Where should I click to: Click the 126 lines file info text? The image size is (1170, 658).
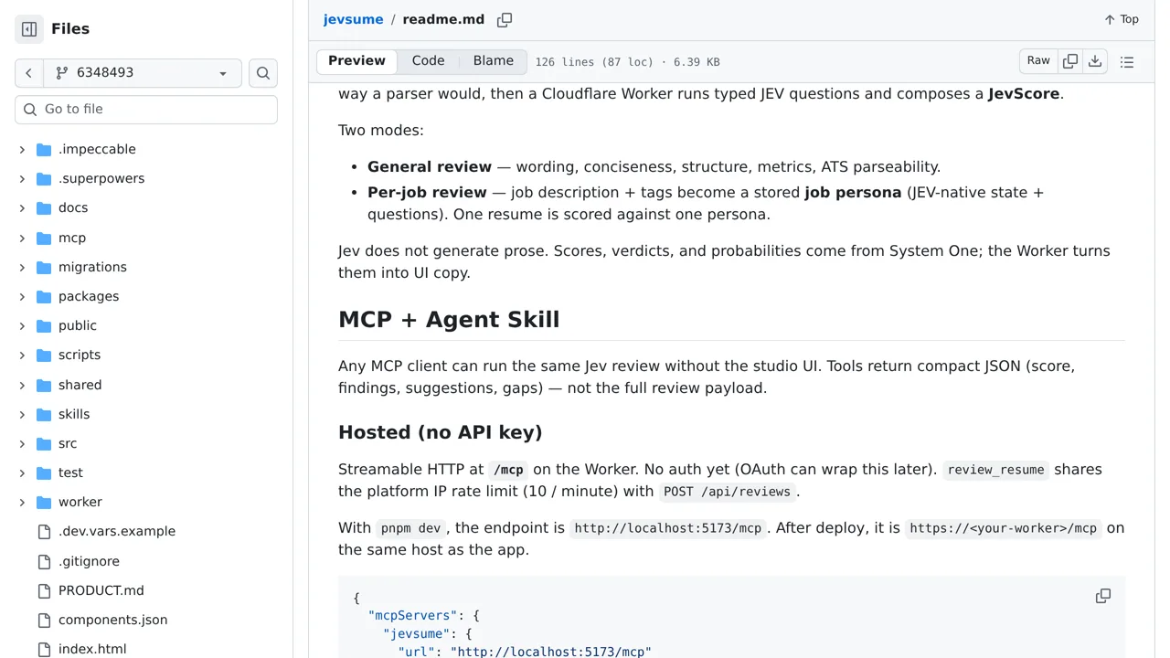point(627,62)
